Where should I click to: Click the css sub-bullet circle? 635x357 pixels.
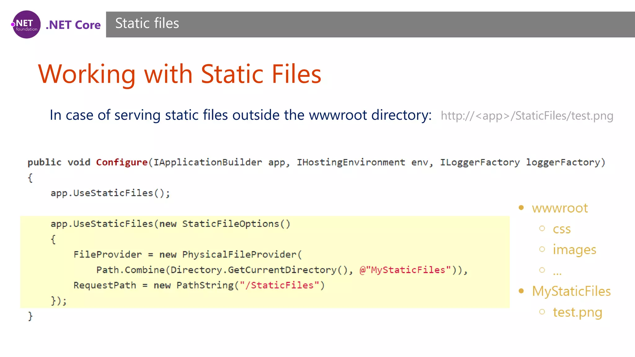tap(542, 228)
